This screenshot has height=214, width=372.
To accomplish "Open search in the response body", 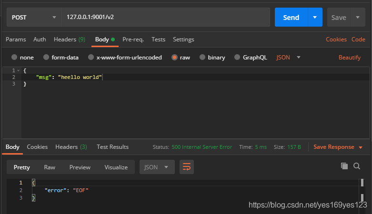I will pos(357,166).
